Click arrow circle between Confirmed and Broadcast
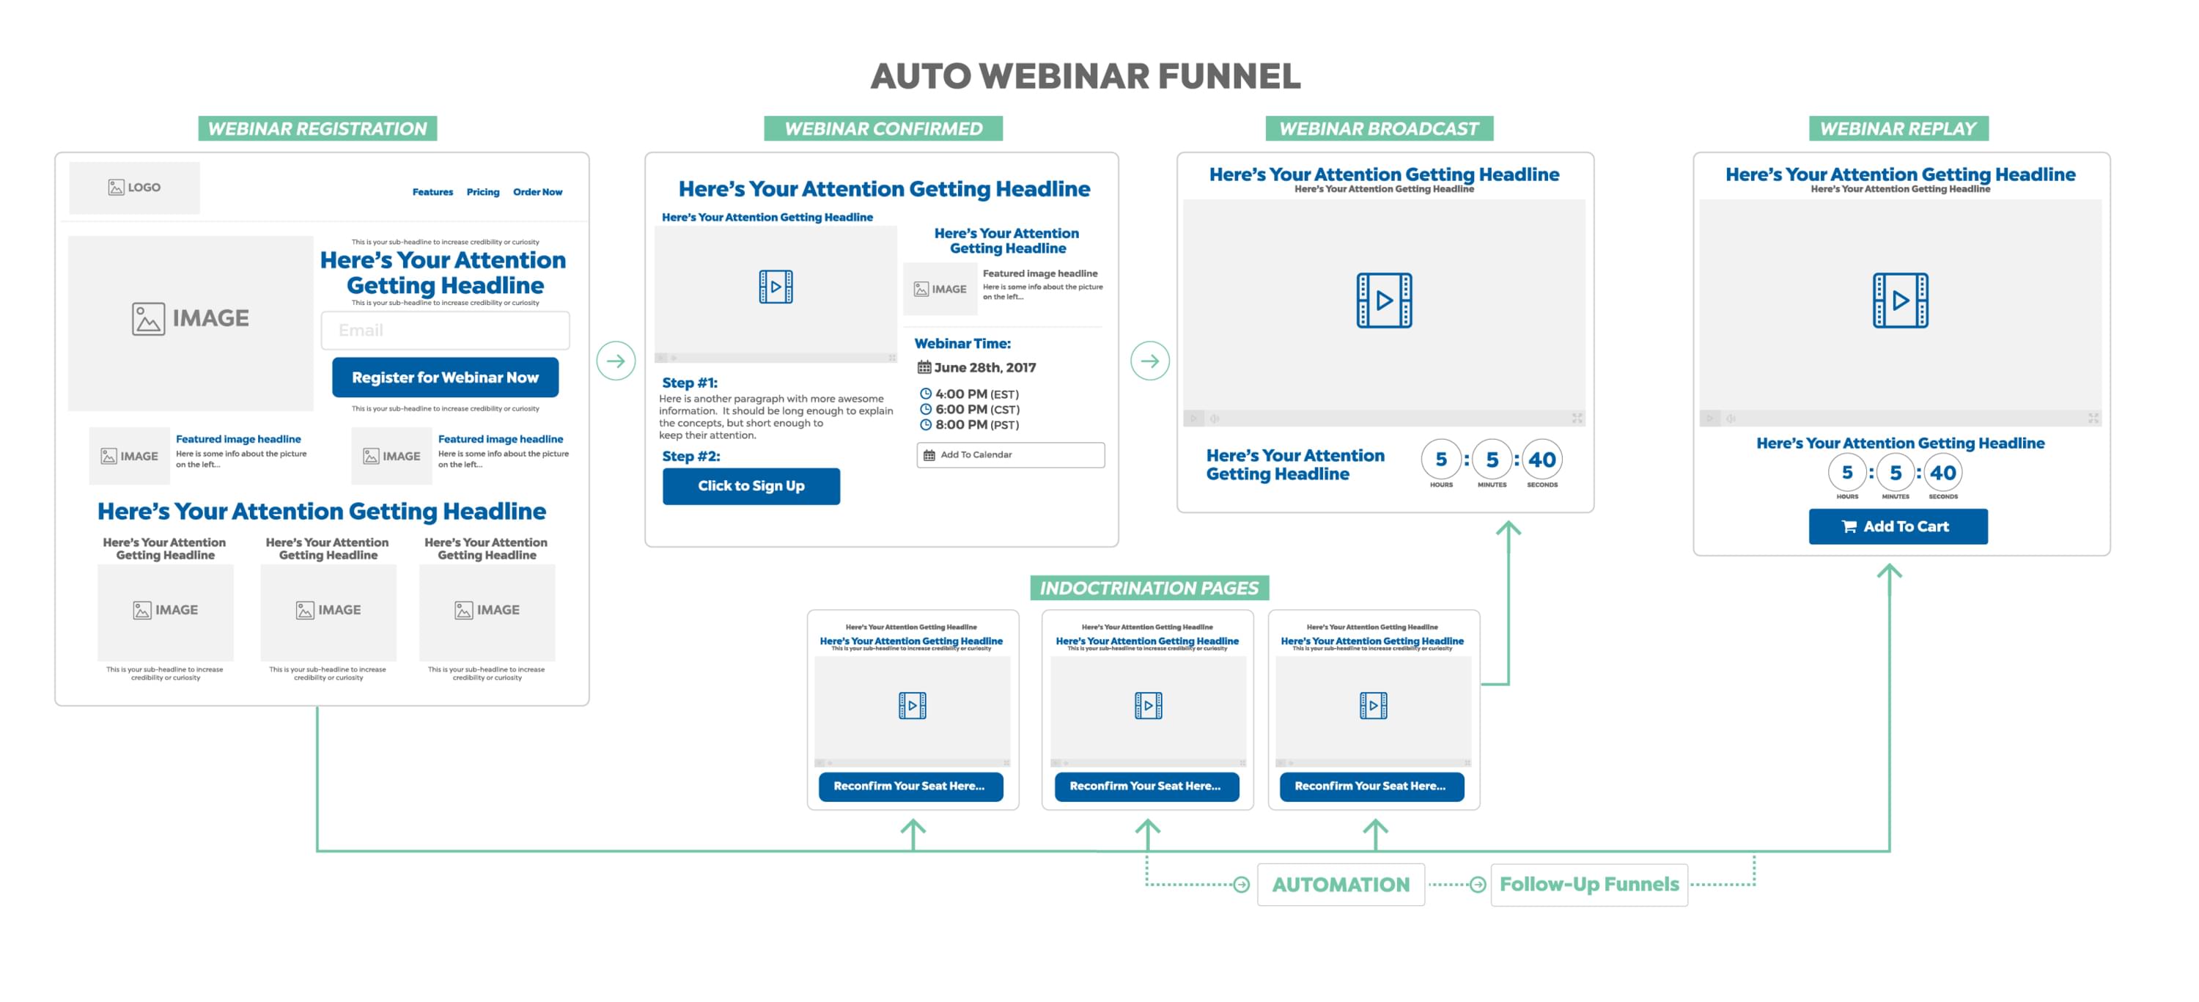This screenshot has height=1002, width=2199. 1149,361
